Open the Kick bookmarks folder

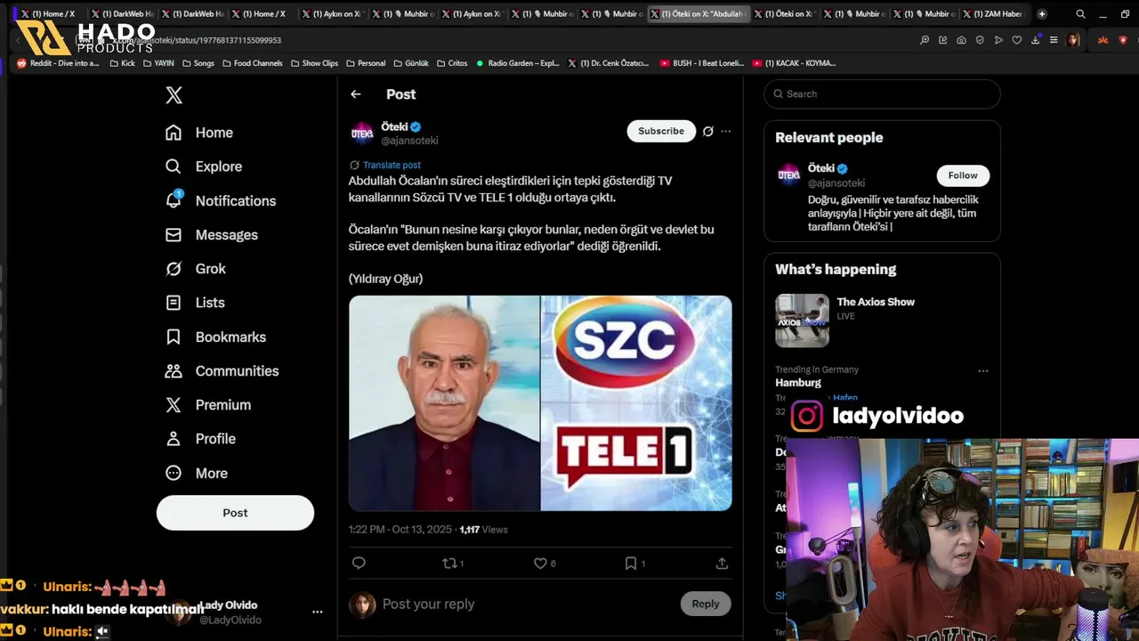tap(122, 63)
